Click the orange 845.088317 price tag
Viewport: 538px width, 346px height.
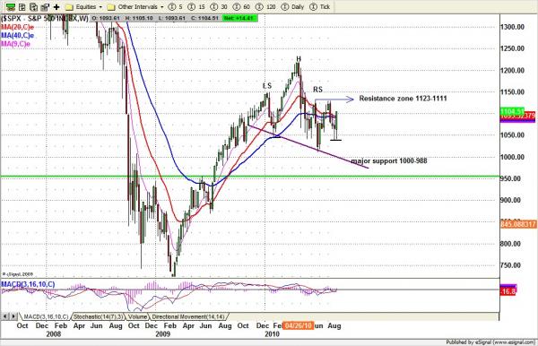tap(518, 224)
